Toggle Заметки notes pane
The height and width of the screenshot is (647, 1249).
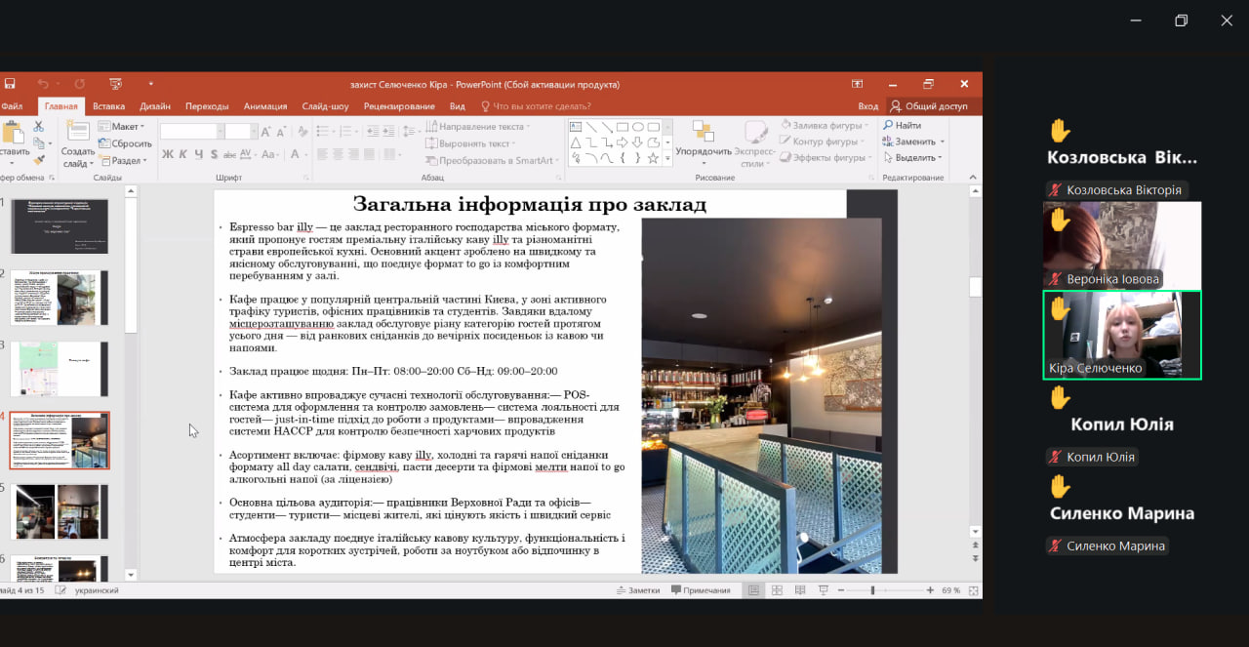point(637,590)
